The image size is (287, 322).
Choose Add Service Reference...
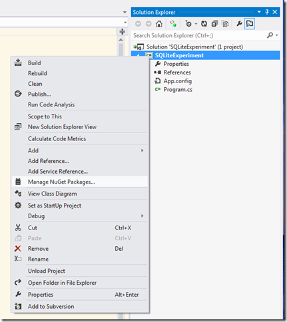[80, 171]
